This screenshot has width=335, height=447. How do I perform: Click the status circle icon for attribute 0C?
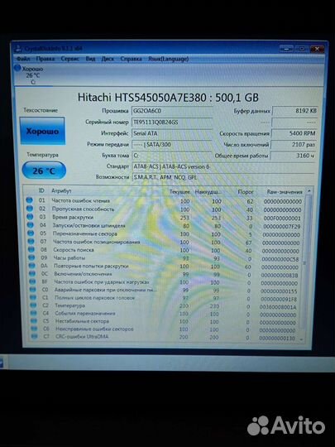[x=32, y=273]
